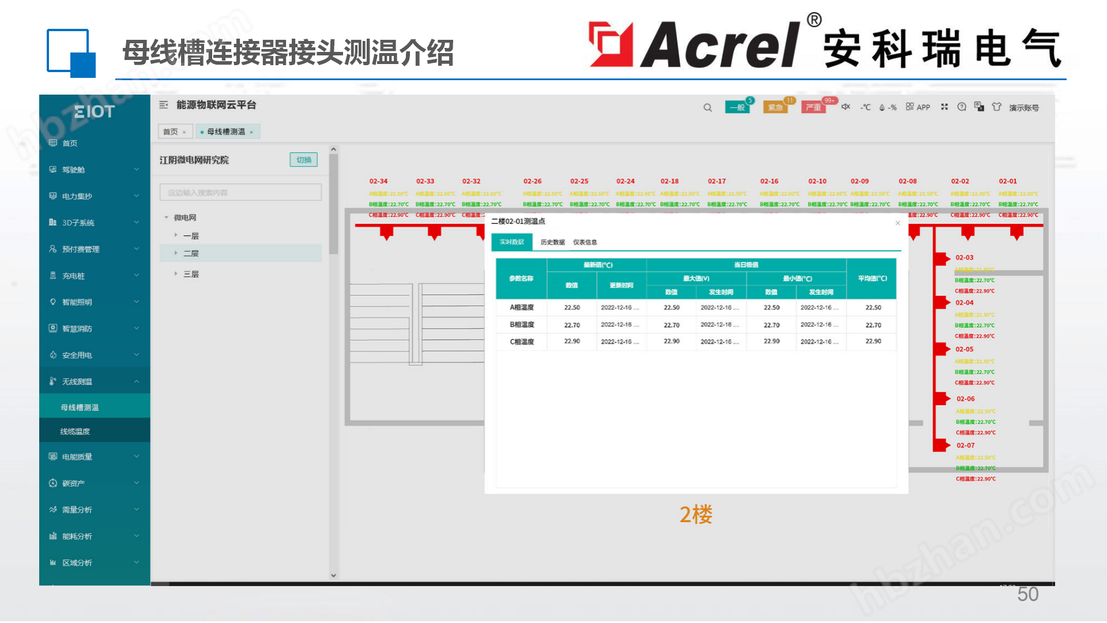The height and width of the screenshot is (623, 1107).
Task: Click the tree search input field
Action: coord(240,193)
